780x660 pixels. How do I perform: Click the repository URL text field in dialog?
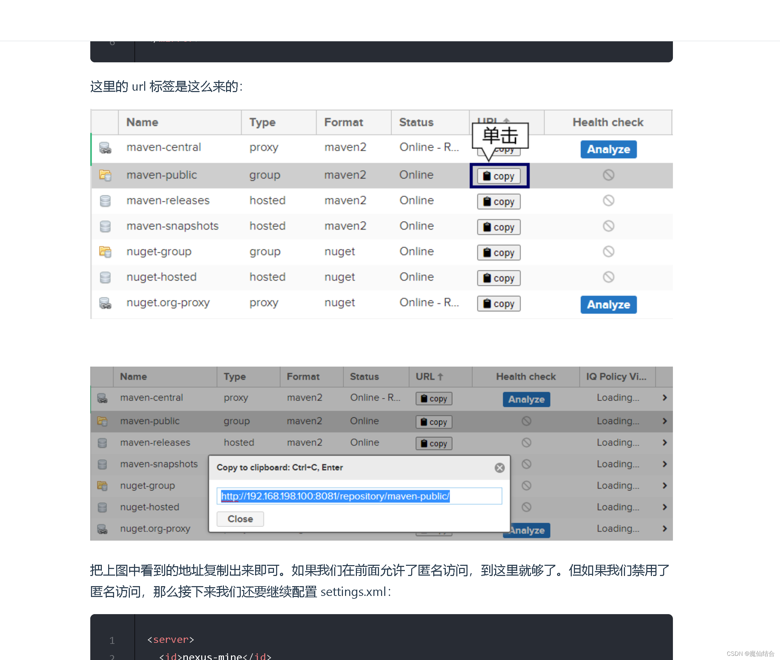click(x=359, y=496)
